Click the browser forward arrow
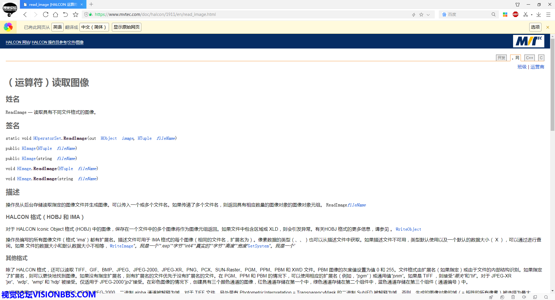555x300 pixels. [x=36, y=14]
